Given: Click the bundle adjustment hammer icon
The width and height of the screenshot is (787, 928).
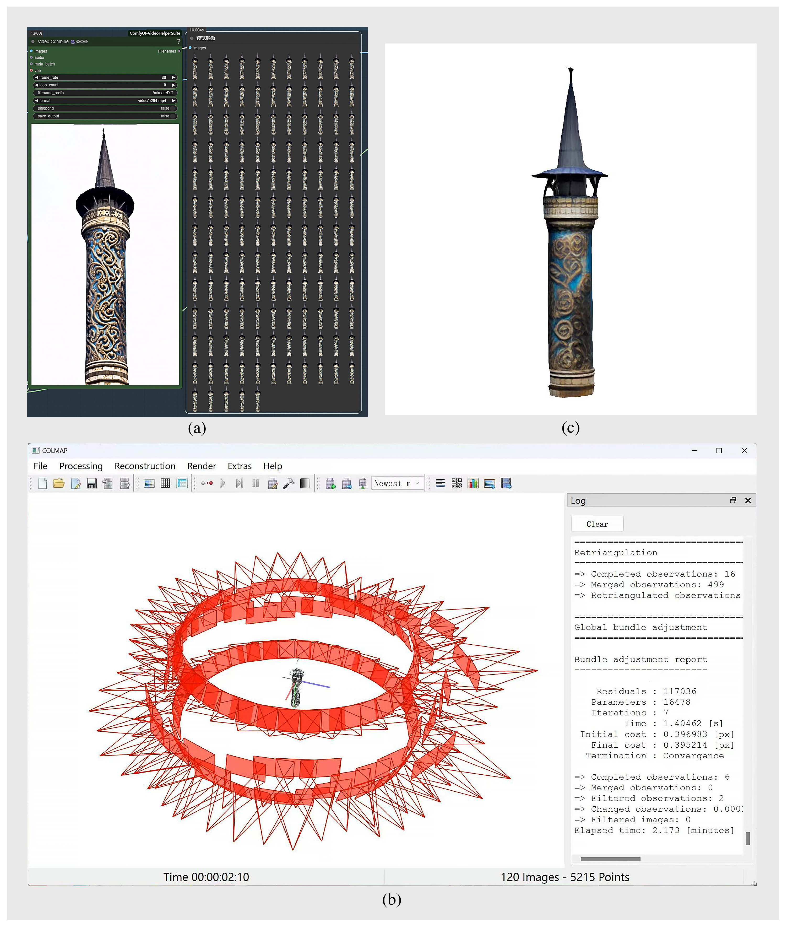Looking at the screenshot, I should click(289, 483).
